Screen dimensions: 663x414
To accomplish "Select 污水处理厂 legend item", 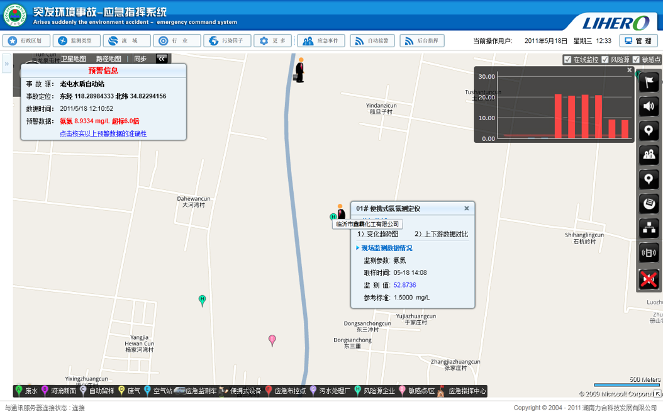I will 330,391.
